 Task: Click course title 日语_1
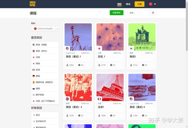[101, 57]
